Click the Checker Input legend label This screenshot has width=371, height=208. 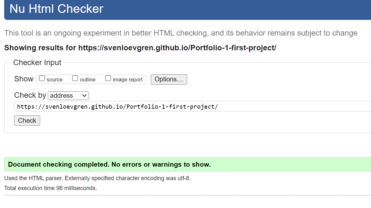click(37, 62)
